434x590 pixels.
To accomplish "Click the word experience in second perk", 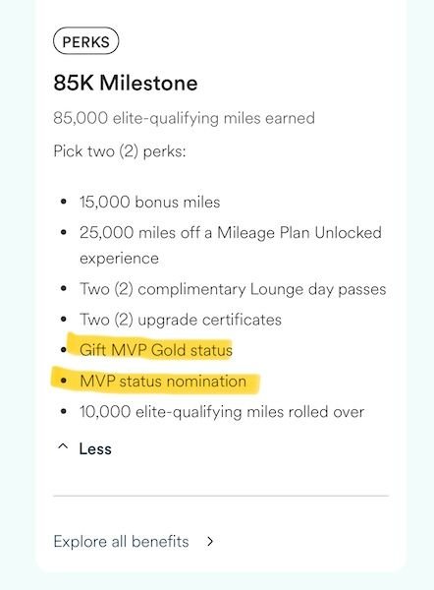I will point(119,259).
